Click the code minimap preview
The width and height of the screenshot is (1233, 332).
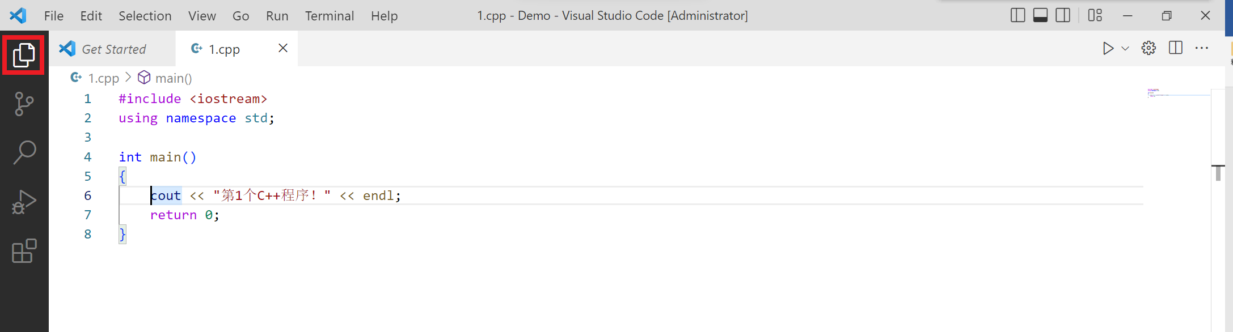(x=1174, y=93)
